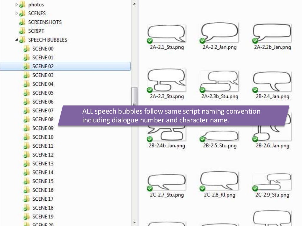302x226 pixels.
Task: Select the 2B-2.4_Jan.png thumbnail
Action: (x=272, y=82)
